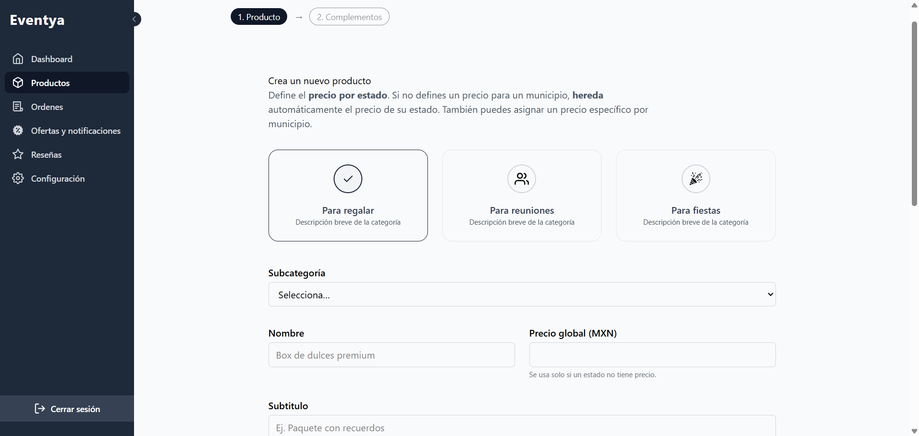The height and width of the screenshot is (436, 919).
Task: Click the Productos box icon
Action: [18, 82]
